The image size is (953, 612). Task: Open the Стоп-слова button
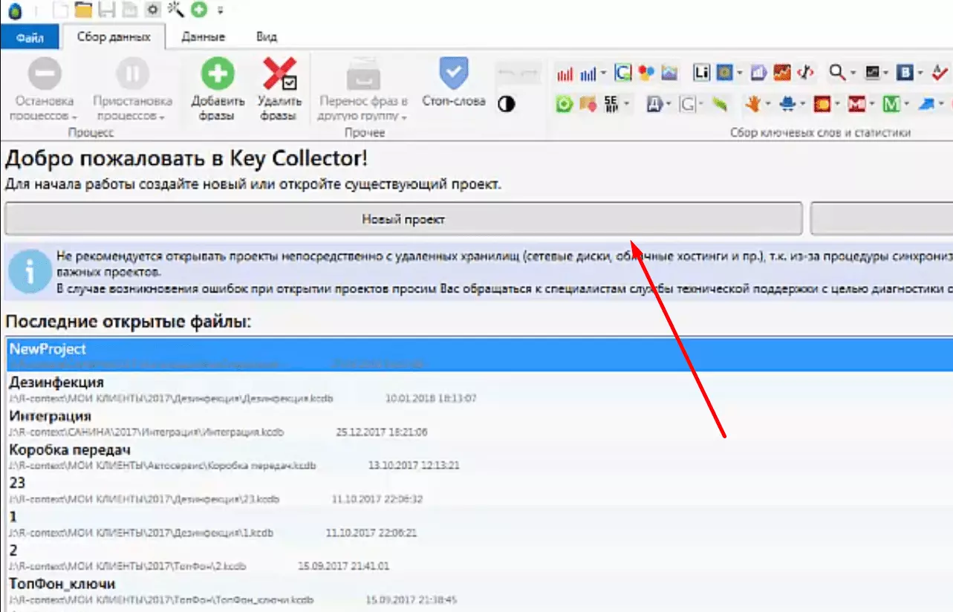point(453,83)
